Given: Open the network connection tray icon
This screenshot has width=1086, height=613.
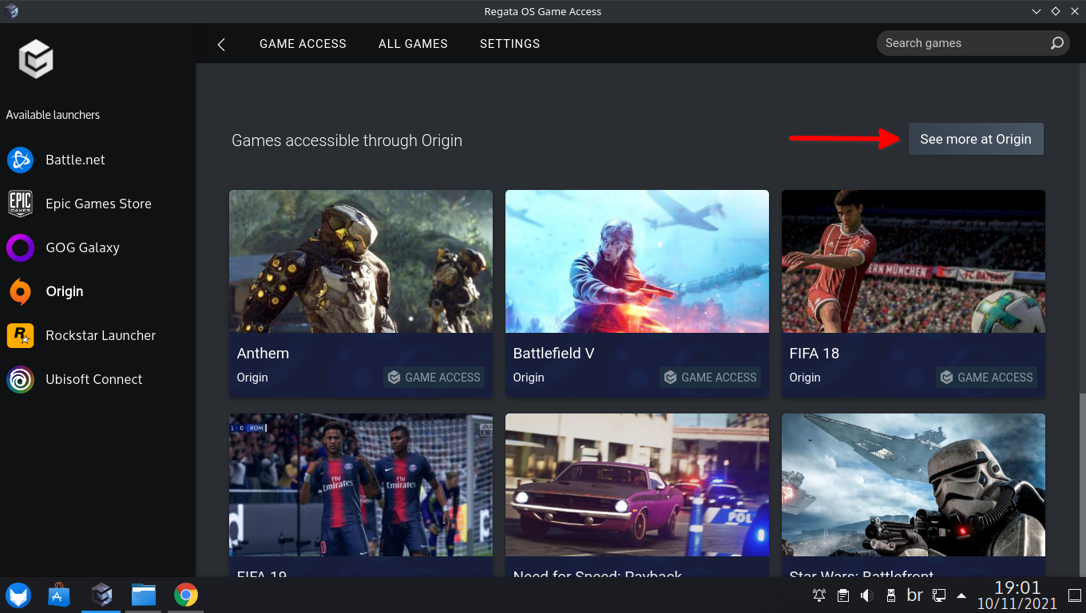Looking at the screenshot, I should [939, 595].
